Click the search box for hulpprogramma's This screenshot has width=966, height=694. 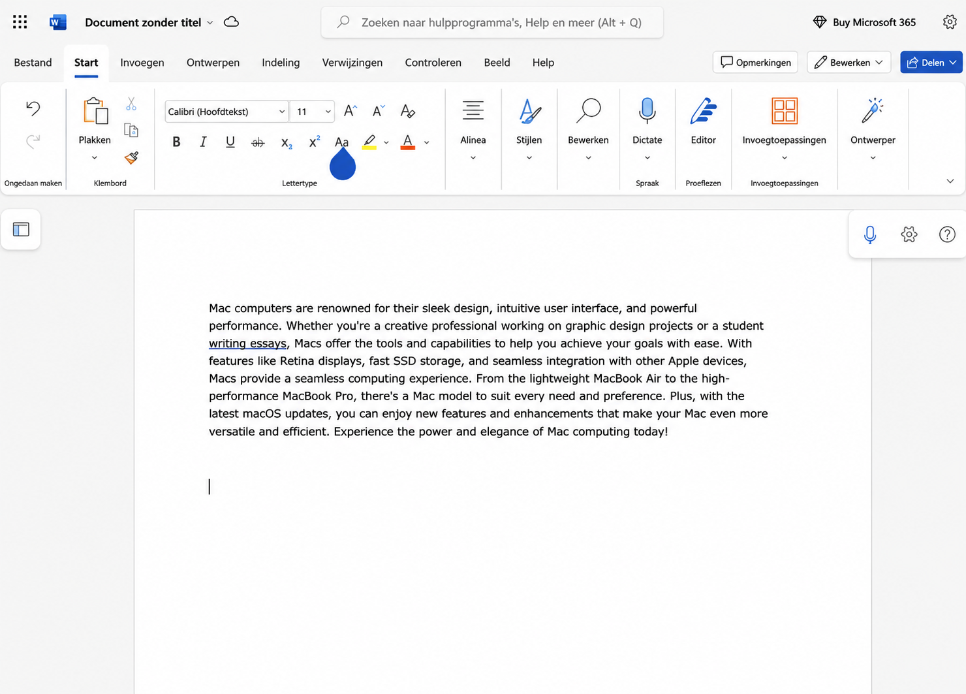pyautogui.click(x=492, y=22)
